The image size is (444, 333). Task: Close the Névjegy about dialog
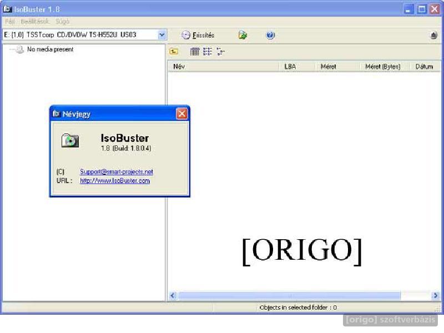(181, 114)
